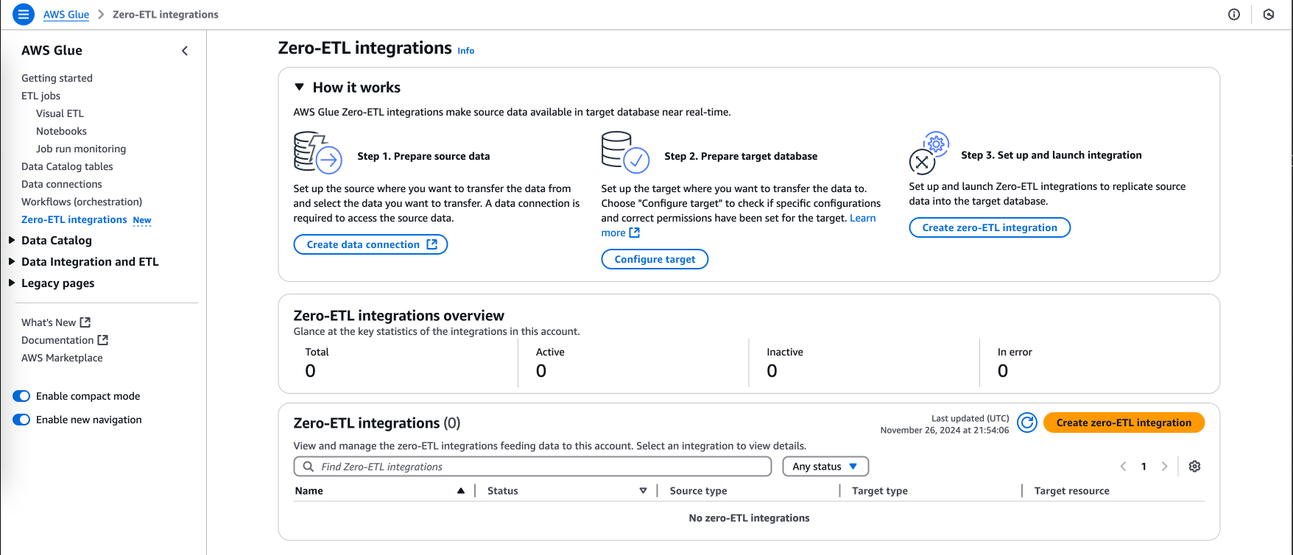Click the hexagon icon in the top bar

tap(1269, 15)
